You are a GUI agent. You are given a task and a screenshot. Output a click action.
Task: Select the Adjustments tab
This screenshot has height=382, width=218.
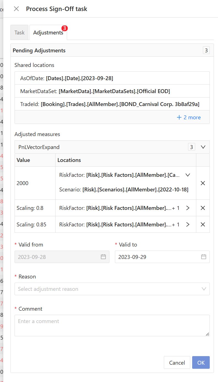(48, 32)
